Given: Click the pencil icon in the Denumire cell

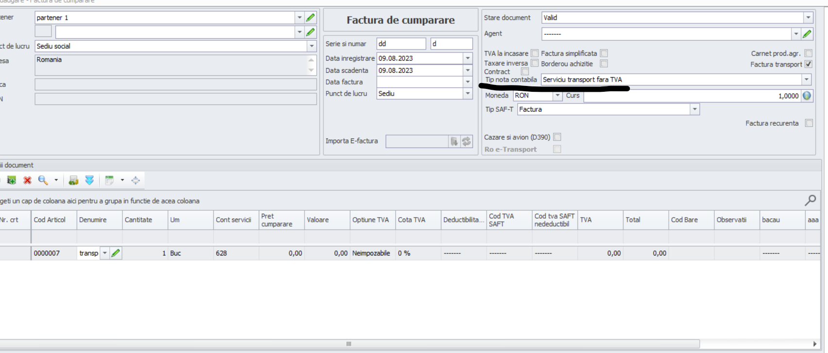Looking at the screenshot, I should tap(116, 253).
